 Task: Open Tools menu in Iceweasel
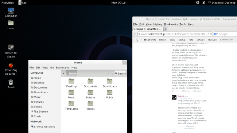tap(183, 24)
